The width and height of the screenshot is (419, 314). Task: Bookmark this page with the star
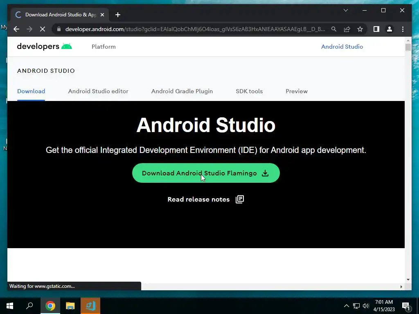click(x=360, y=29)
